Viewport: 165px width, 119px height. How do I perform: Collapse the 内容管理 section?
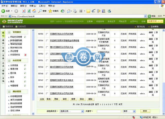9,61
